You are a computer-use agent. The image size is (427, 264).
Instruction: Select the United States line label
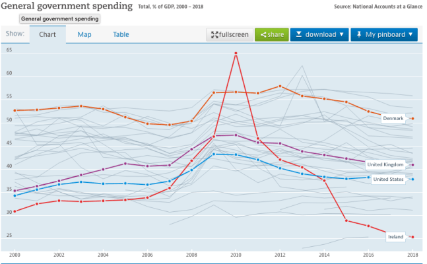click(x=388, y=179)
